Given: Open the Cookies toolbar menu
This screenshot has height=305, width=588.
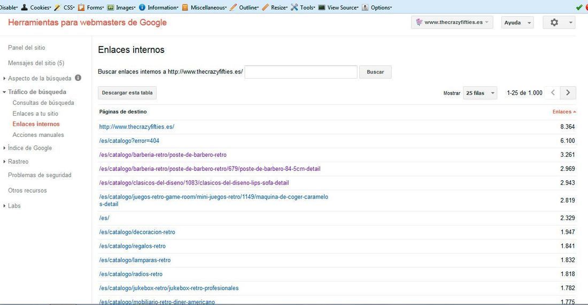Looking at the screenshot, I should [x=40, y=7].
